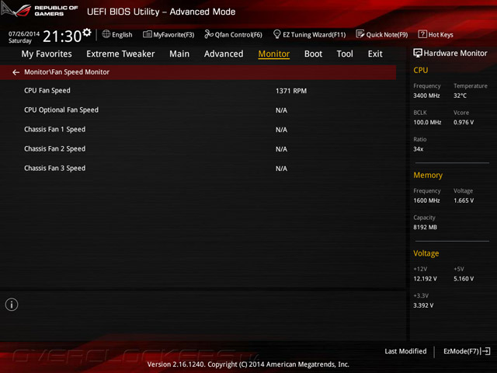Click the Republic of Gamers logo

point(40,10)
